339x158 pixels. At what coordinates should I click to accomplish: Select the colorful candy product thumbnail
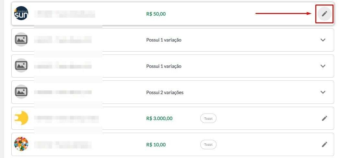[21, 144]
